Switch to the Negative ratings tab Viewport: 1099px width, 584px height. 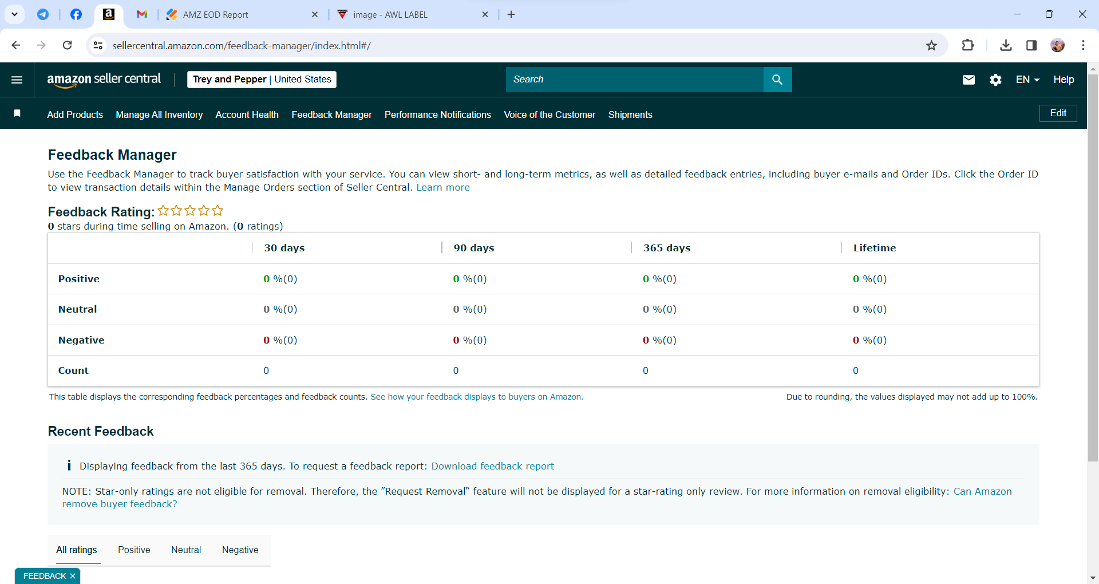click(240, 550)
